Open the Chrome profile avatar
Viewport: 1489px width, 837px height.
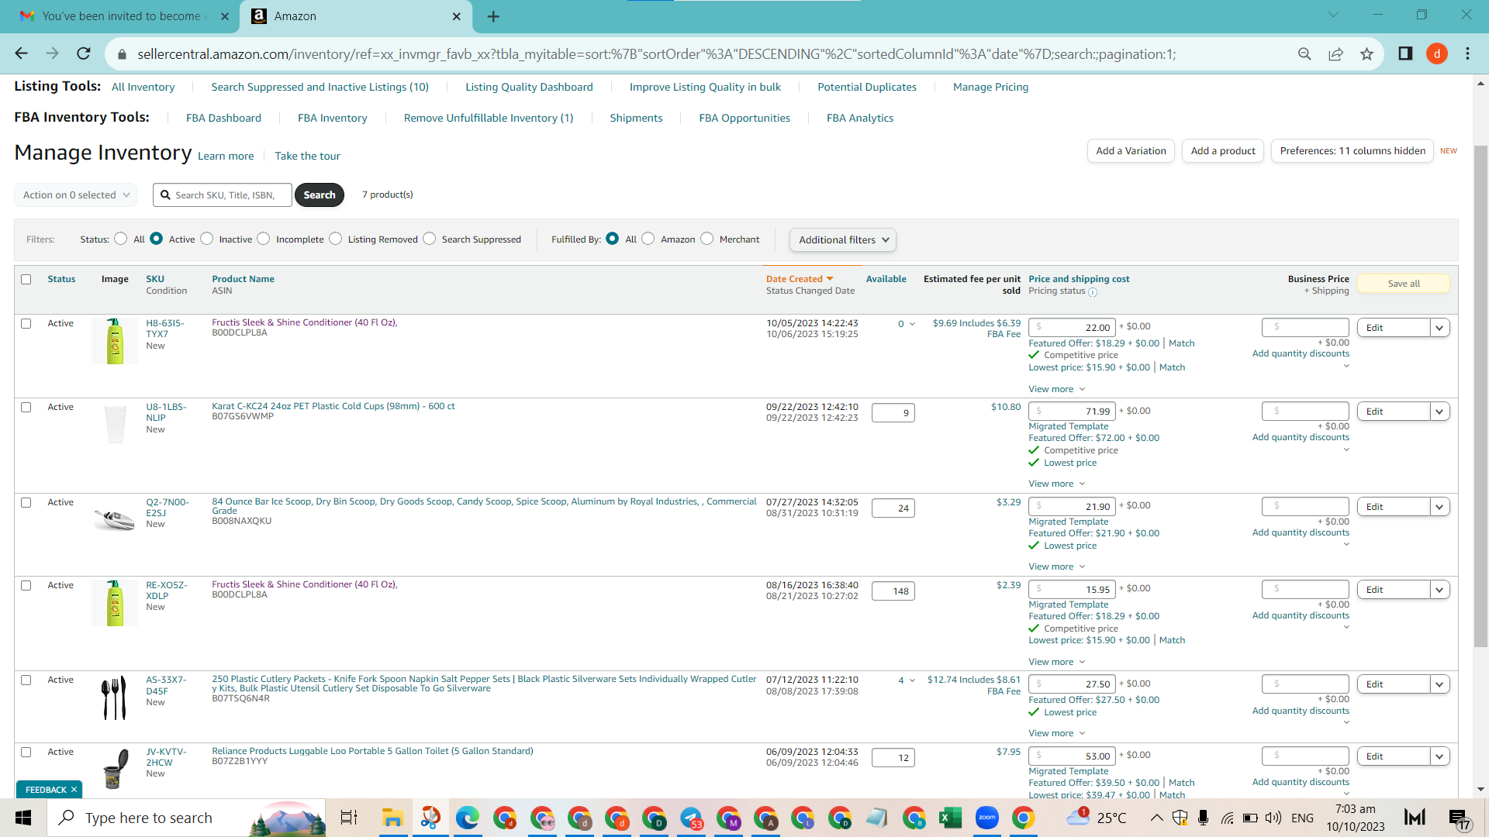(1437, 53)
